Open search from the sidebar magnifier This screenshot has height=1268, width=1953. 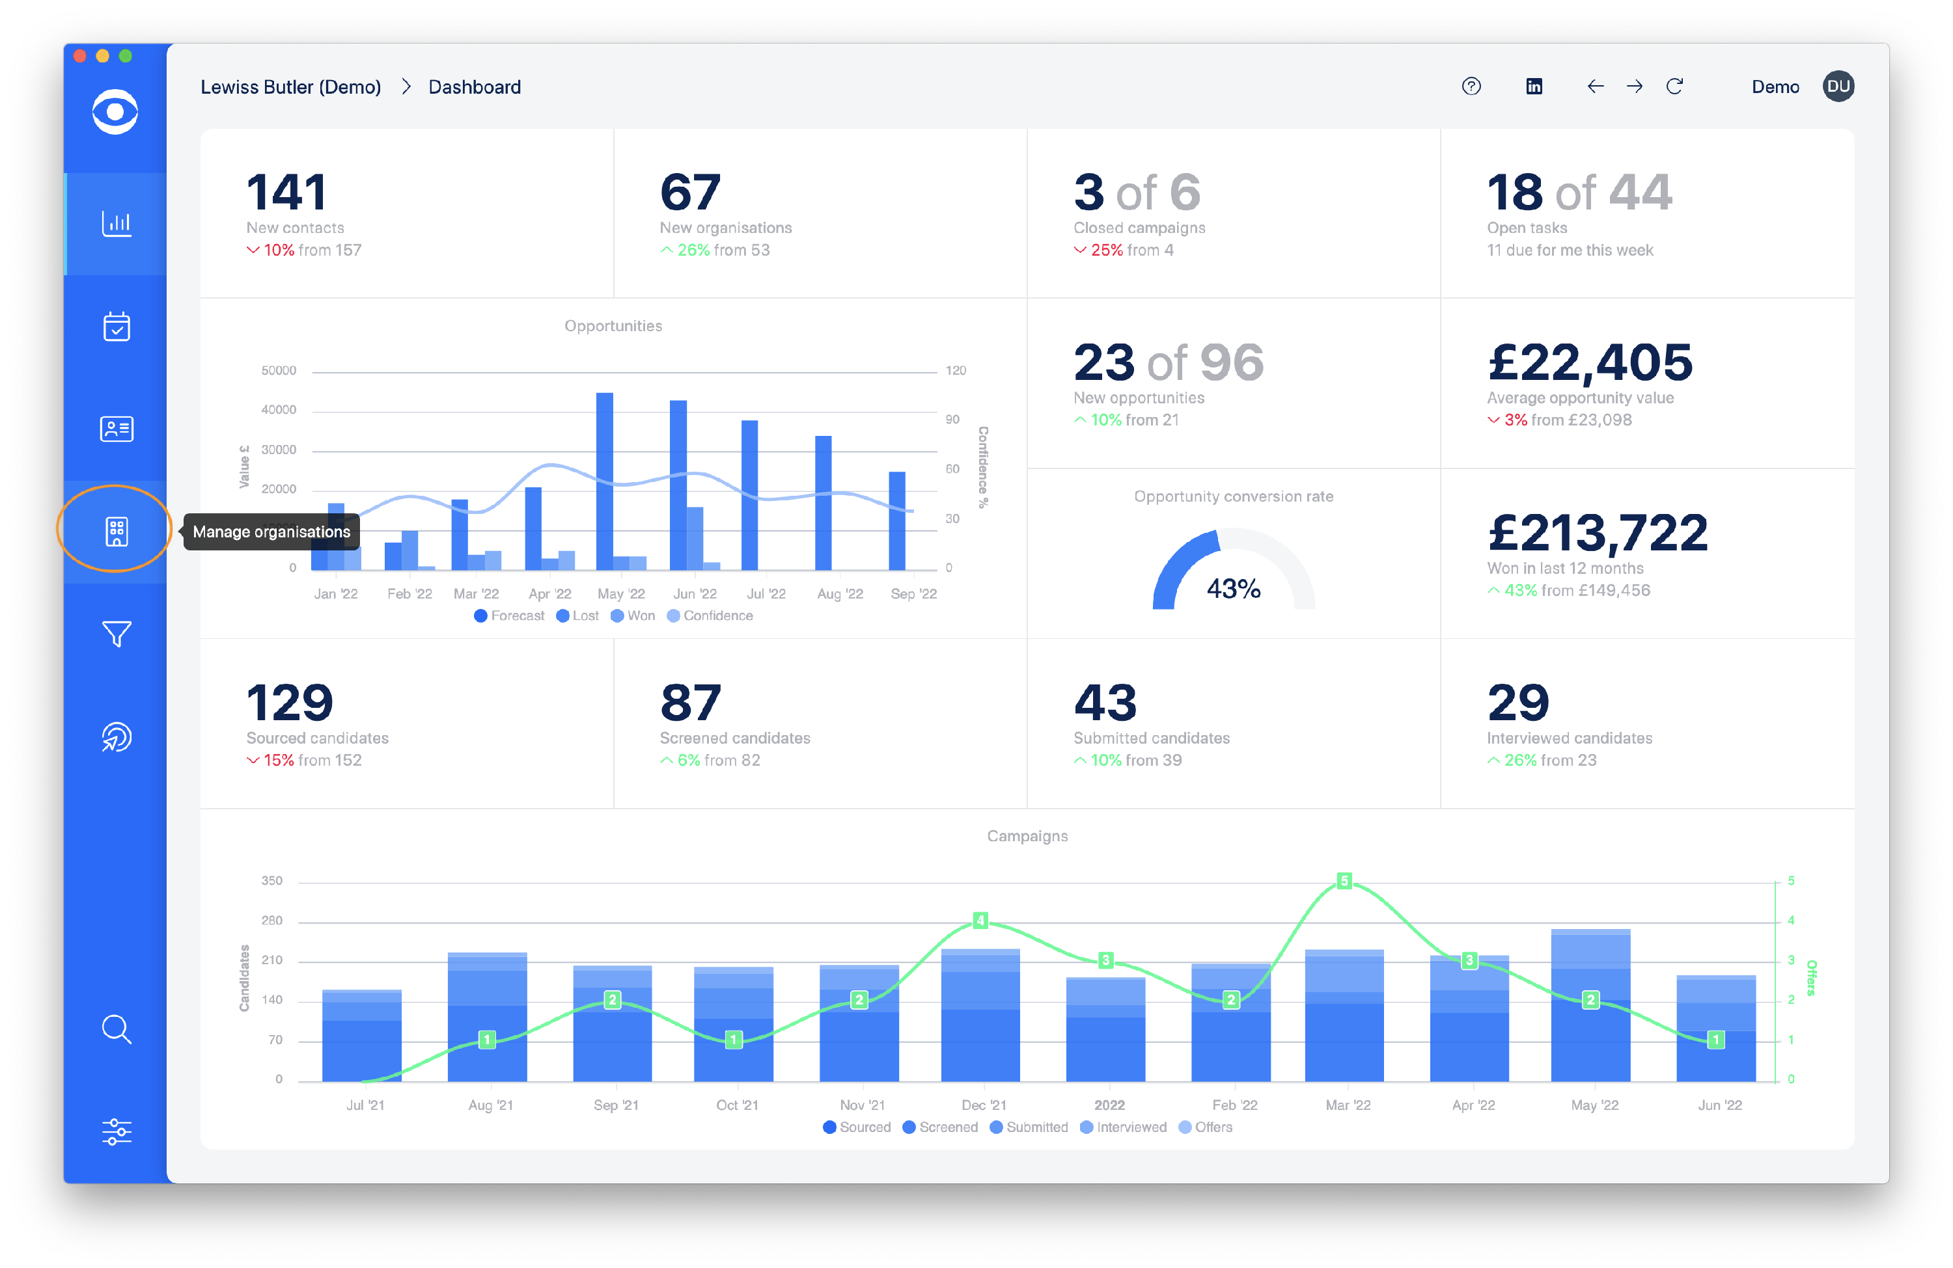click(x=116, y=1030)
